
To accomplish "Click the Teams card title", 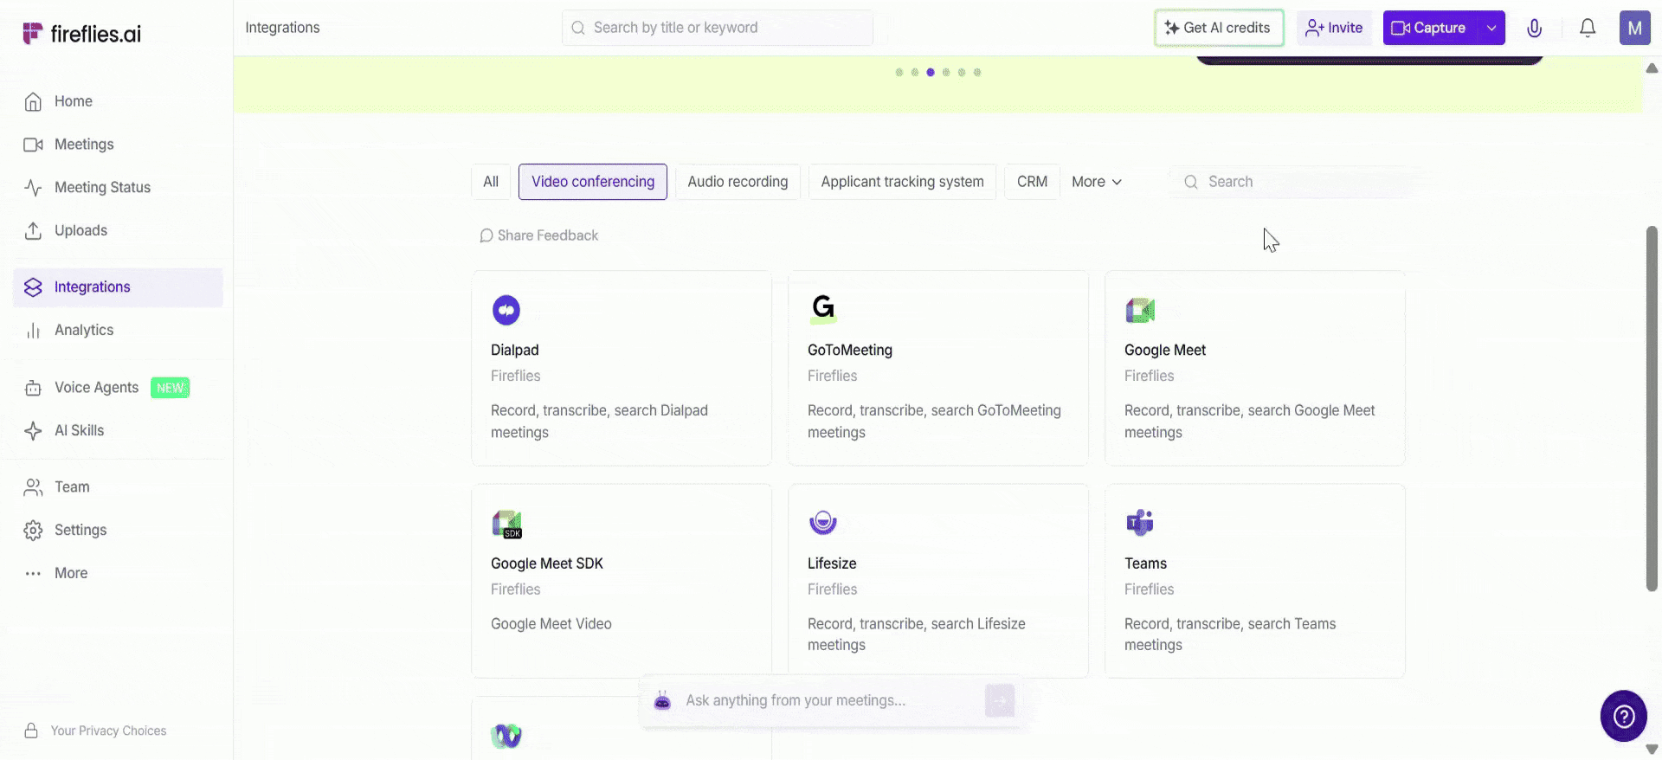I will 1145,564.
